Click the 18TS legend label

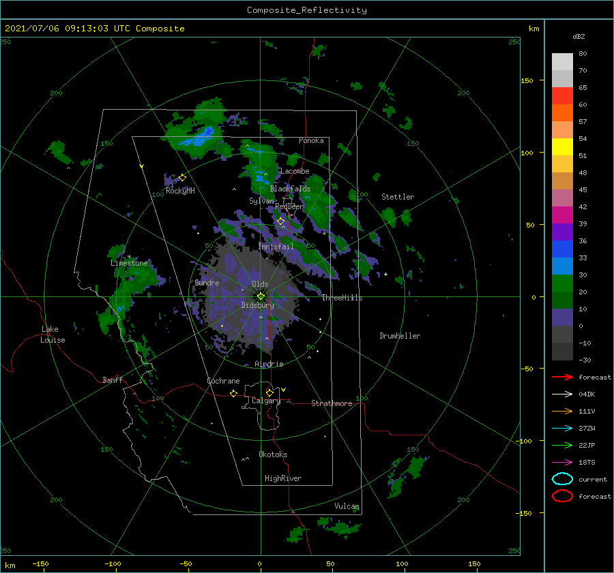(587, 463)
